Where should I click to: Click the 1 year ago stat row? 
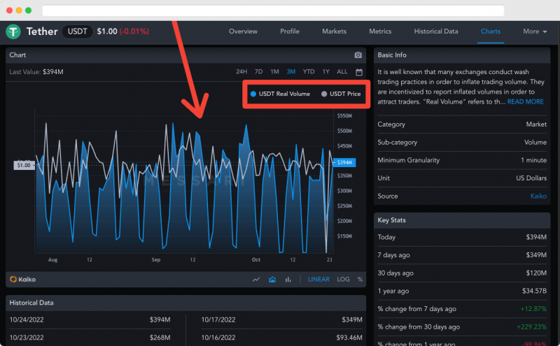coord(462,291)
